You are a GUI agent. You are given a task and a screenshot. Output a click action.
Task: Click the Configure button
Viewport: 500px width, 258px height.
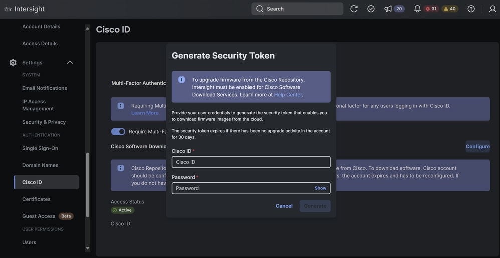[x=477, y=146]
